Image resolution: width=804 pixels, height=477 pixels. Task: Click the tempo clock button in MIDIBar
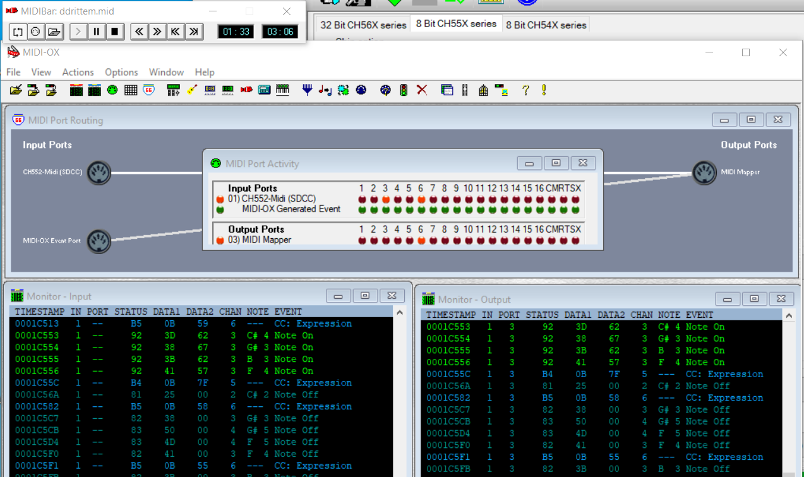coord(35,31)
